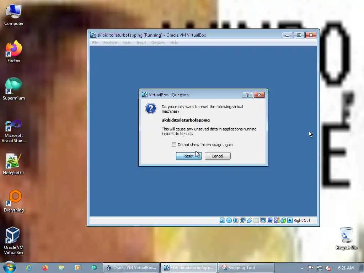This screenshot has height=273, width=364.
Task: Click the 6:21 AM taskbar clock
Action: tap(346, 268)
